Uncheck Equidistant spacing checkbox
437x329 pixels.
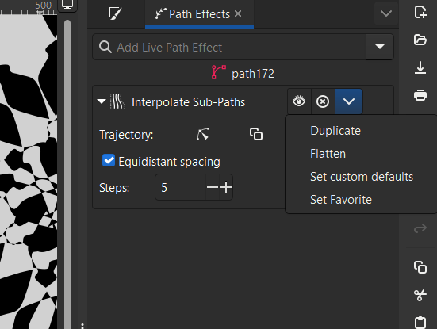109,160
